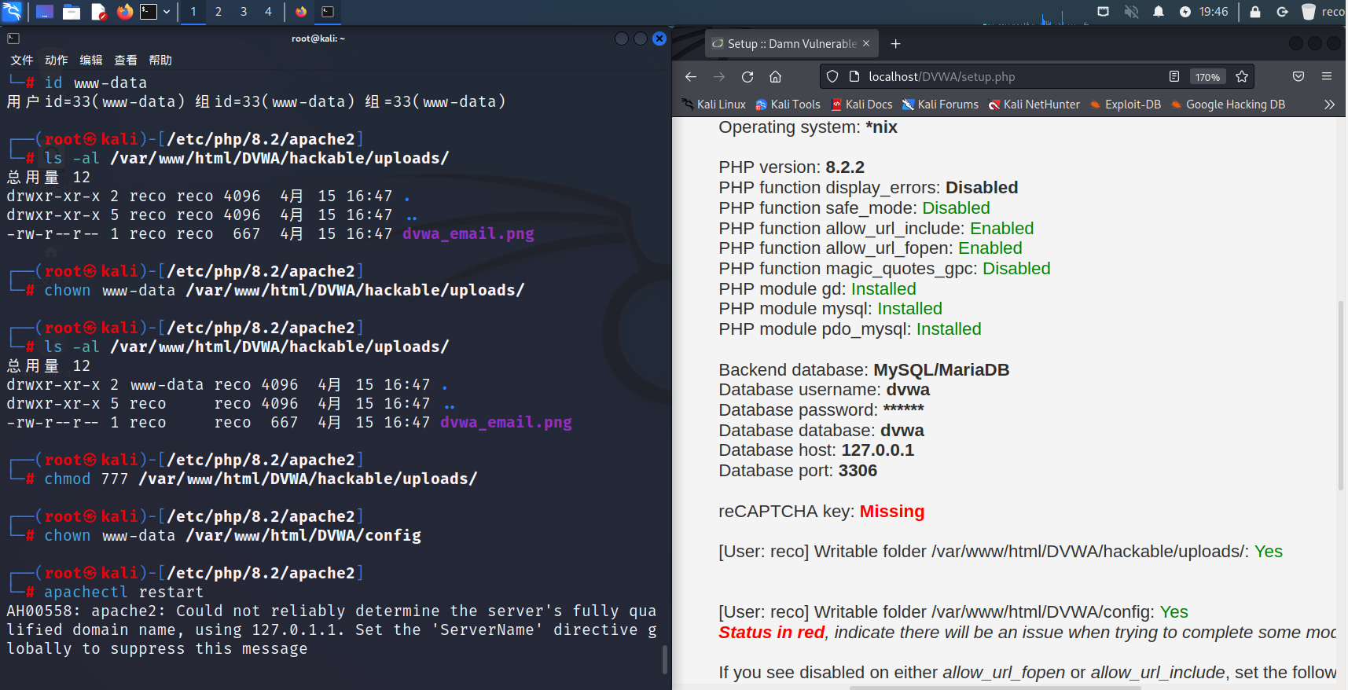Switch to workspace 1
This screenshot has height=690, width=1348.
coord(193,12)
